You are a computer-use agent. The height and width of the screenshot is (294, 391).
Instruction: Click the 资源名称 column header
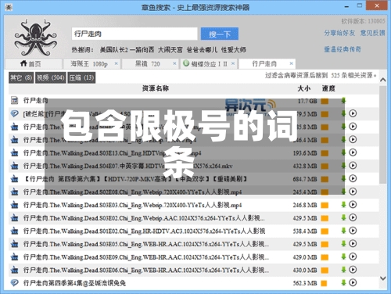point(156,88)
